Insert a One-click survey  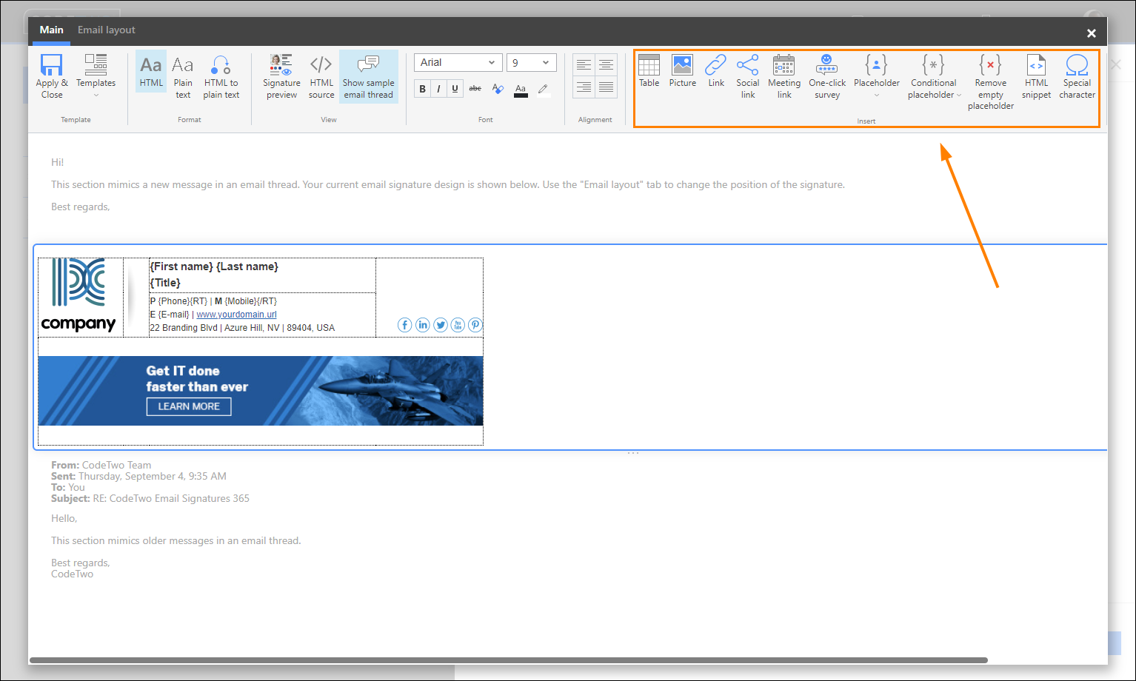point(827,76)
